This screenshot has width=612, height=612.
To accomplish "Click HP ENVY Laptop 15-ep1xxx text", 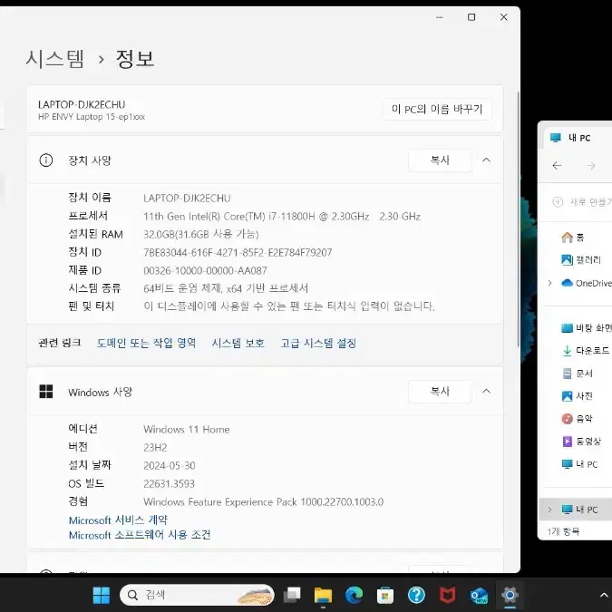I will (92, 117).
